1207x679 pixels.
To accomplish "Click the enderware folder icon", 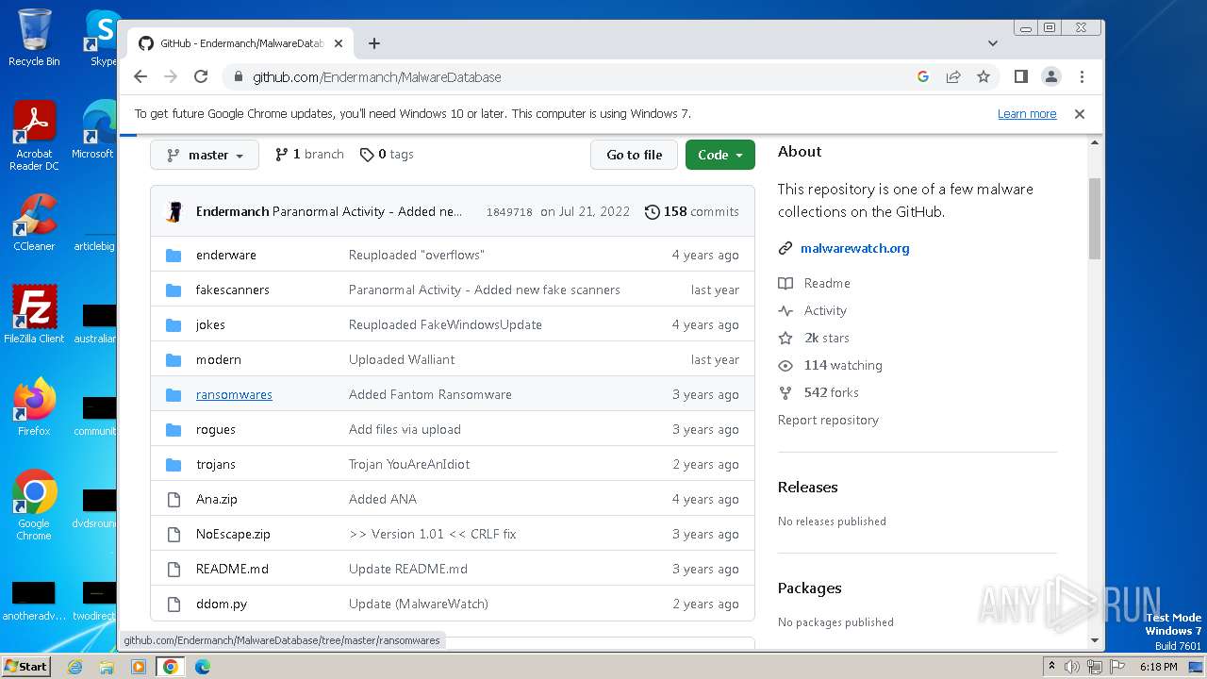I will pyautogui.click(x=174, y=256).
